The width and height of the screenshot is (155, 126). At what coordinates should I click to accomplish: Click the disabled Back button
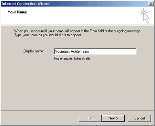pyautogui.click(x=90, y=118)
